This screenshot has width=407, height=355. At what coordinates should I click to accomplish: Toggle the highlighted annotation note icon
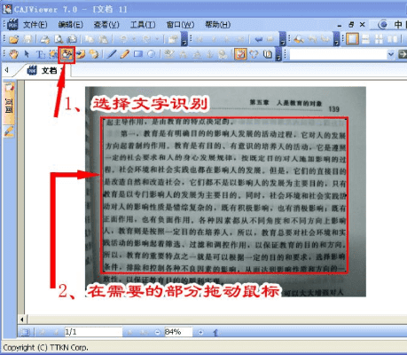(x=240, y=54)
